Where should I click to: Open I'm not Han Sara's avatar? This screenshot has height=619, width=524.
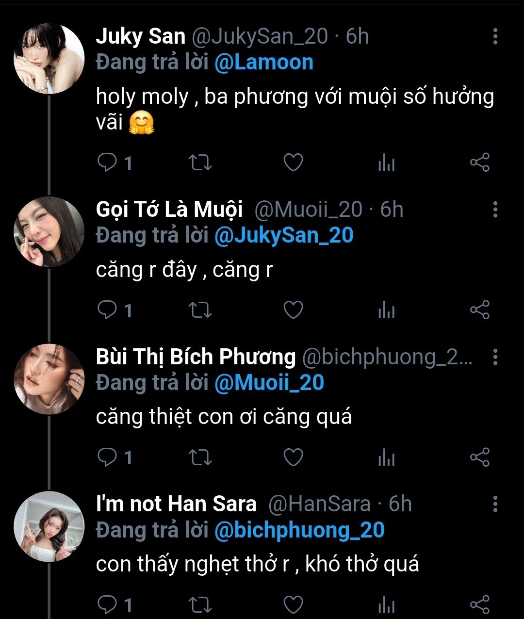(49, 526)
